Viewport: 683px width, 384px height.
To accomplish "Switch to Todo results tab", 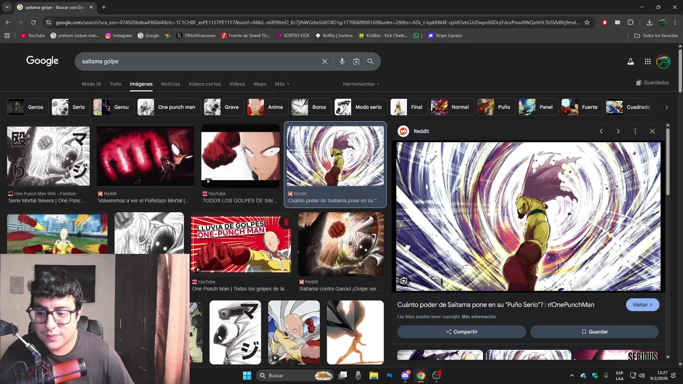I will click(x=115, y=84).
